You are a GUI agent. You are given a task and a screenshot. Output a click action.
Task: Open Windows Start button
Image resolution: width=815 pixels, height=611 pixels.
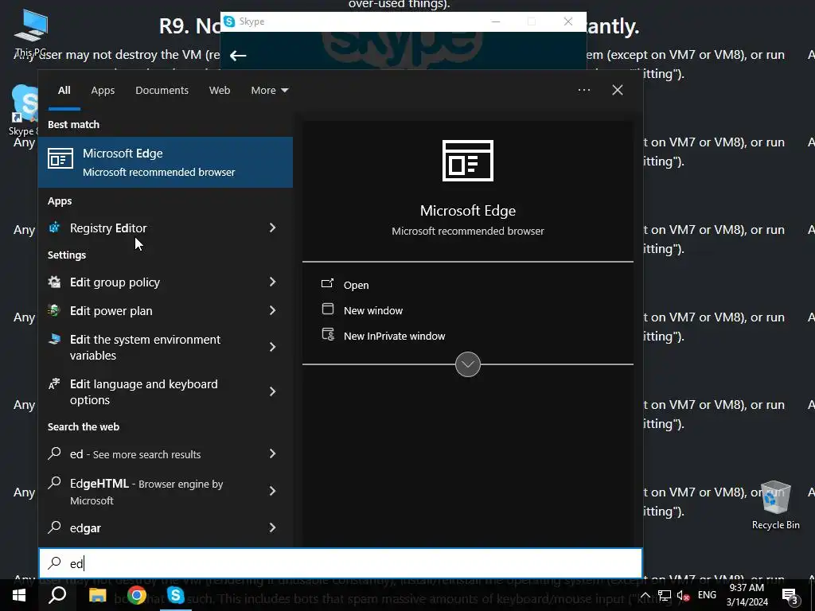click(x=19, y=595)
